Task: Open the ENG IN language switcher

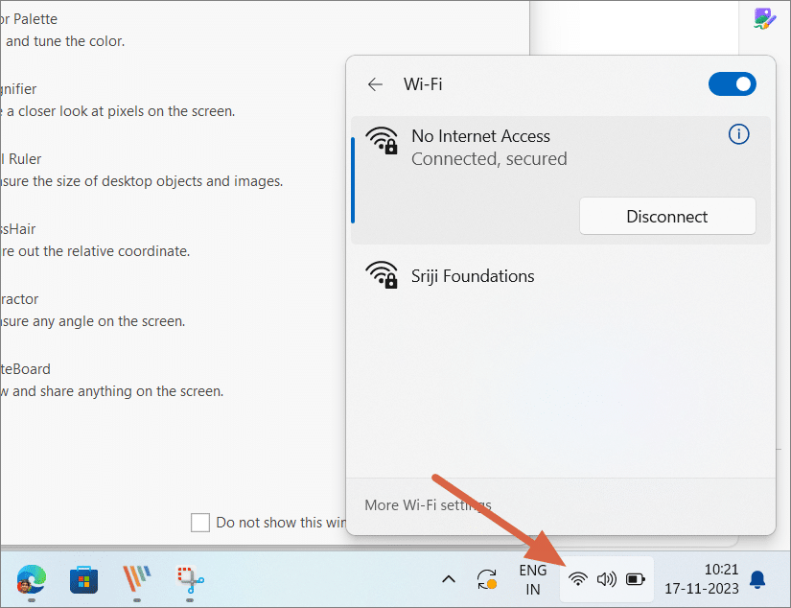Action: tap(533, 579)
